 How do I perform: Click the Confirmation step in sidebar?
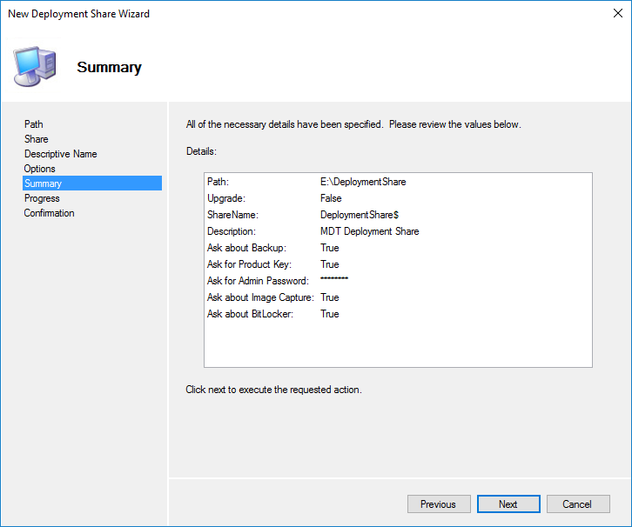[x=50, y=213]
